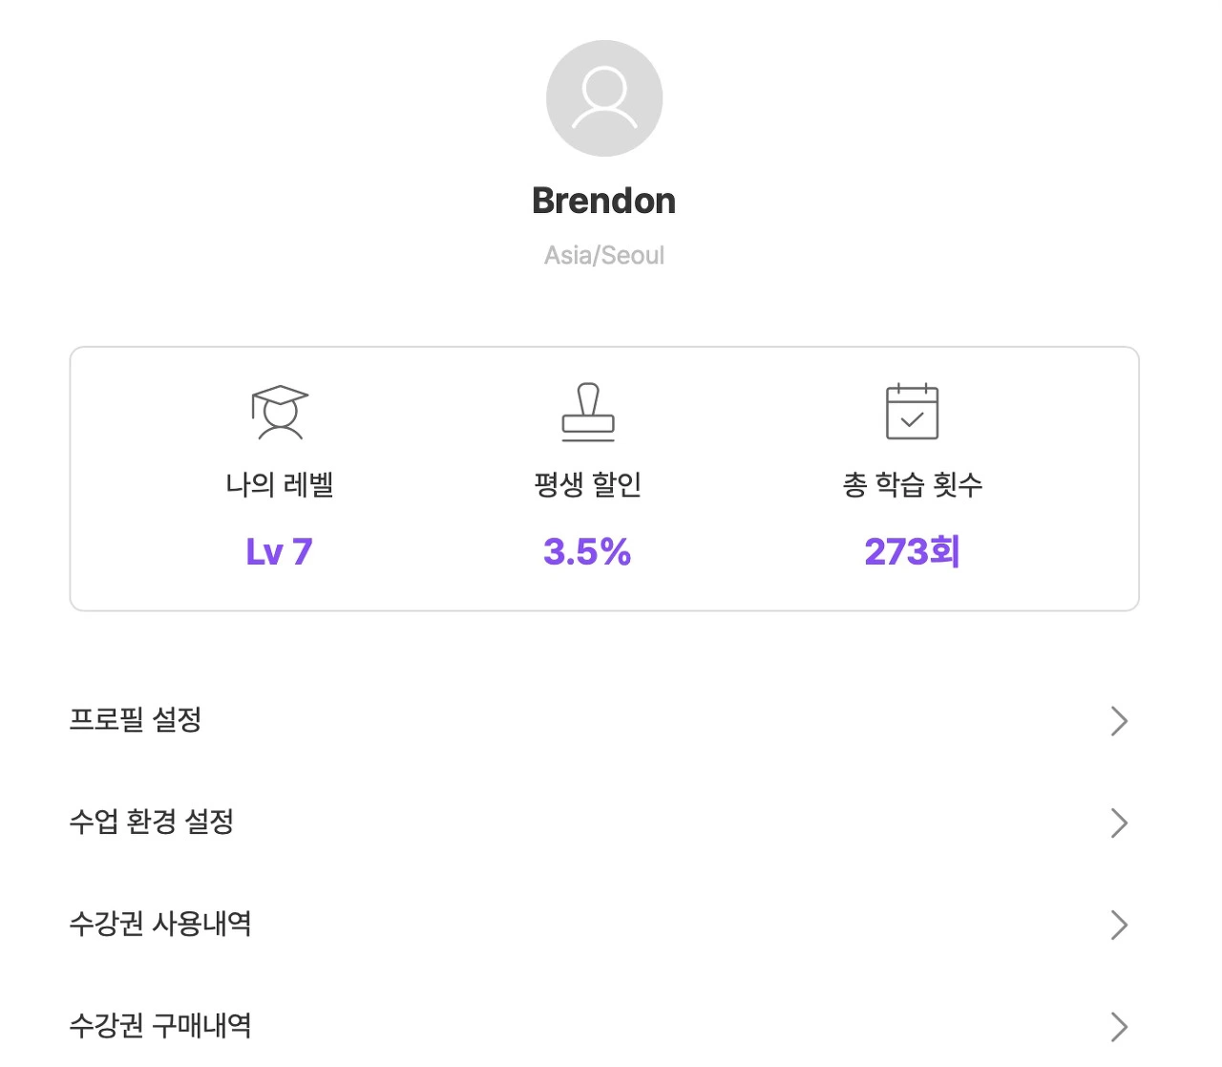Click the 나의 레벨 label

tap(280, 484)
